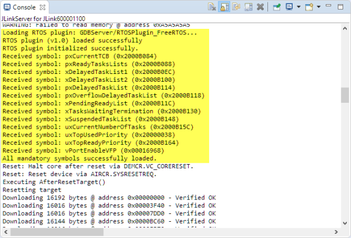This screenshot has width=351, height=238.
Task: Click download line at address 0x0000BC60
Action: coord(109,221)
